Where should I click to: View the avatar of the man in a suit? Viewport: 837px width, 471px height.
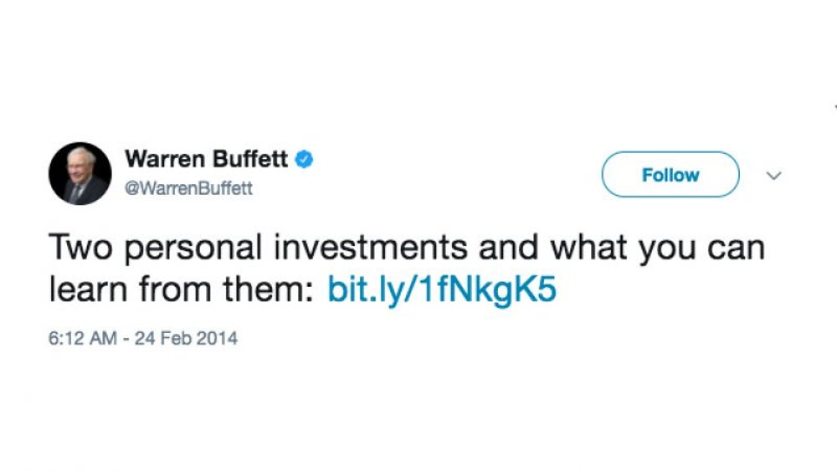[x=80, y=174]
